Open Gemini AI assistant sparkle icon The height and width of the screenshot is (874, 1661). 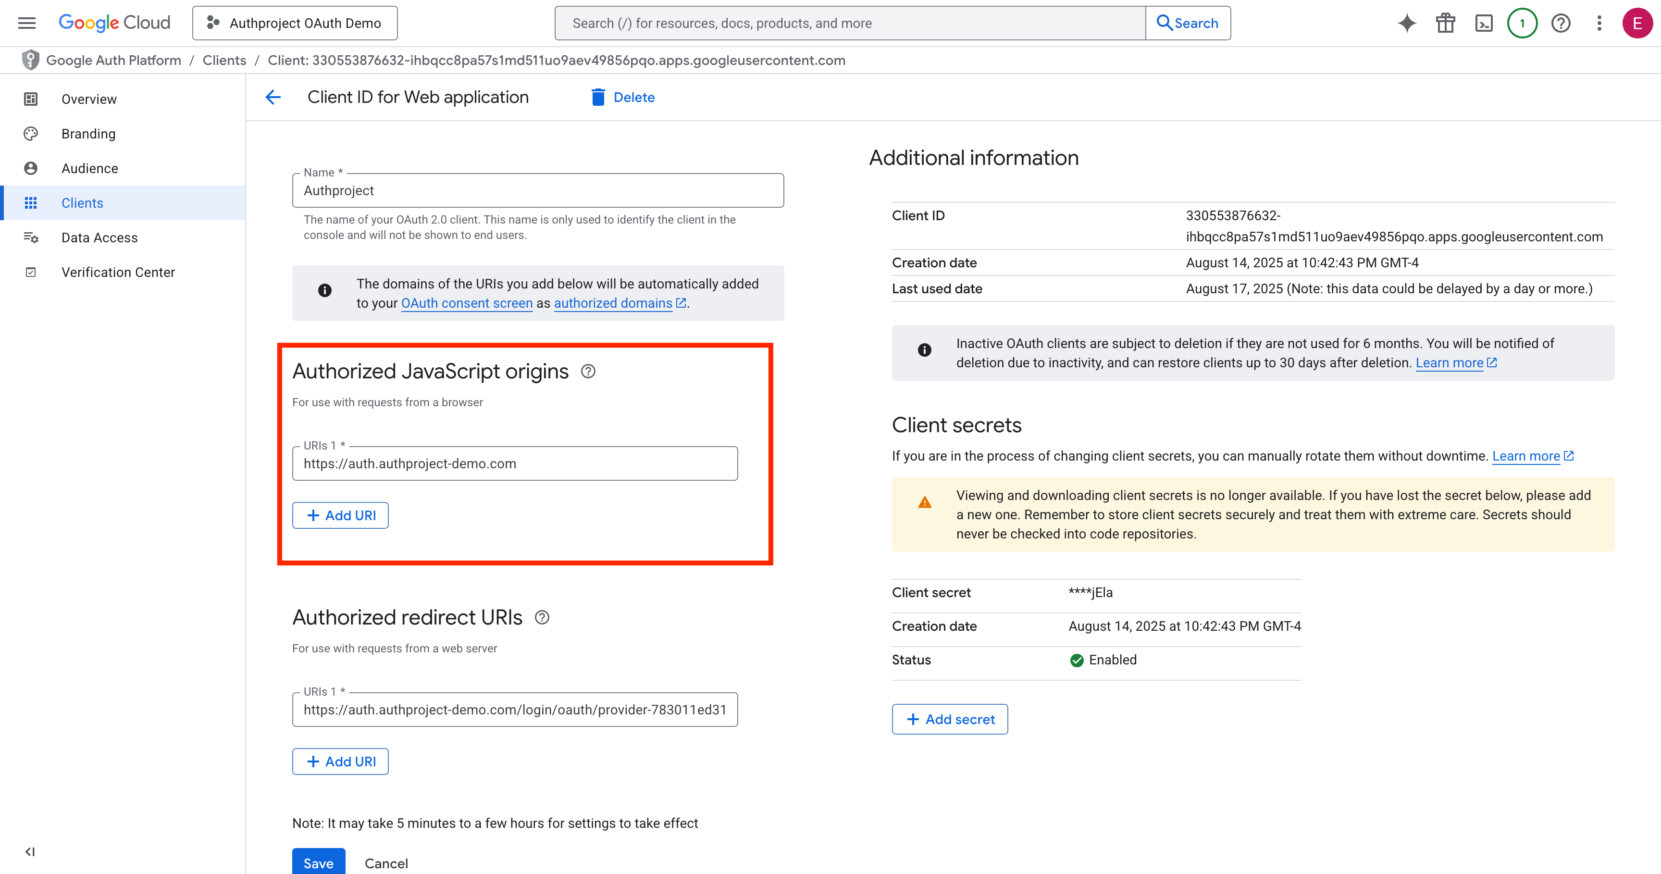(1407, 23)
